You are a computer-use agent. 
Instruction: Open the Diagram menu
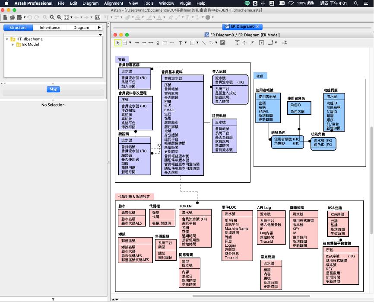(x=90, y=3)
